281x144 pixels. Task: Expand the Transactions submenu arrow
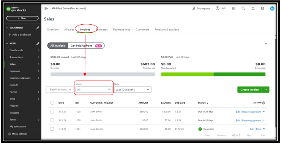(x=38, y=57)
